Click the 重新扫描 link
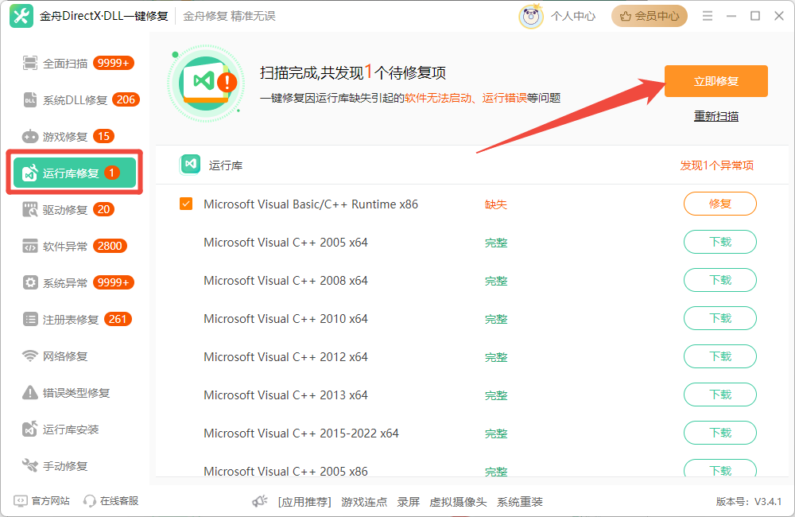 tap(716, 116)
